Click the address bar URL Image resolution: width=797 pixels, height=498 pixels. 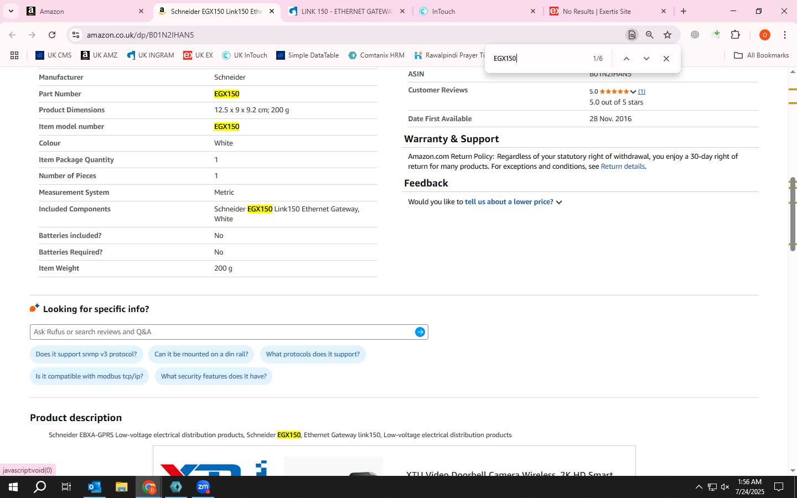[x=140, y=35]
